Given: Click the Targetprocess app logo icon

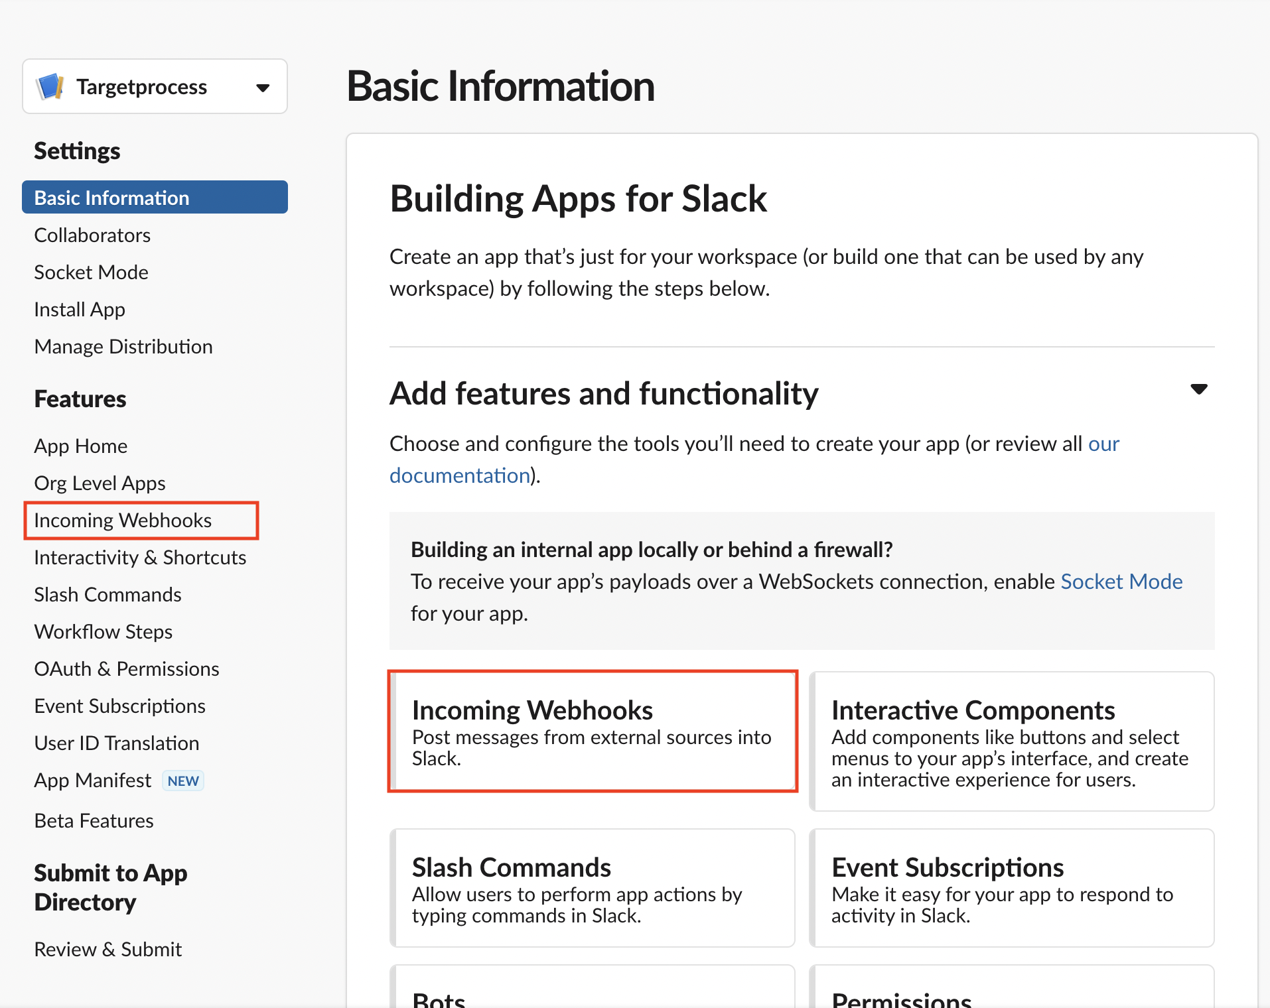Looking at the screenshot, I should click(x=50, y=87).
